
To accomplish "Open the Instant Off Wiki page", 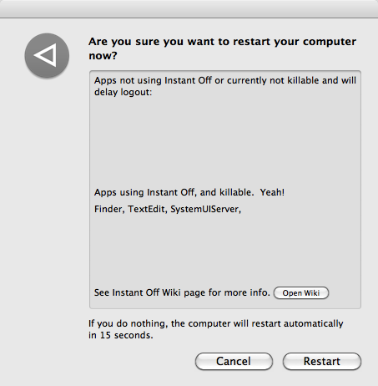I will 301,293.
